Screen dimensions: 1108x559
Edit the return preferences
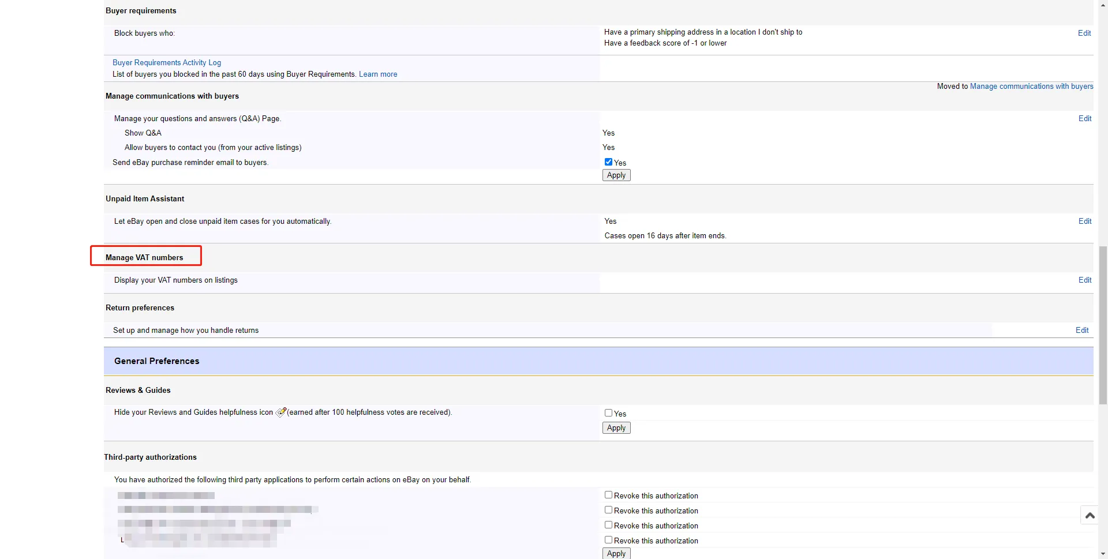pos(1081,330)
